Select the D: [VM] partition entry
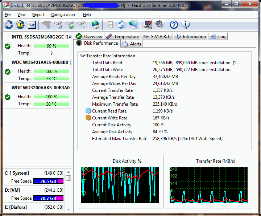Viewport: 261px width, 216px height. click(x=34, y=194)
